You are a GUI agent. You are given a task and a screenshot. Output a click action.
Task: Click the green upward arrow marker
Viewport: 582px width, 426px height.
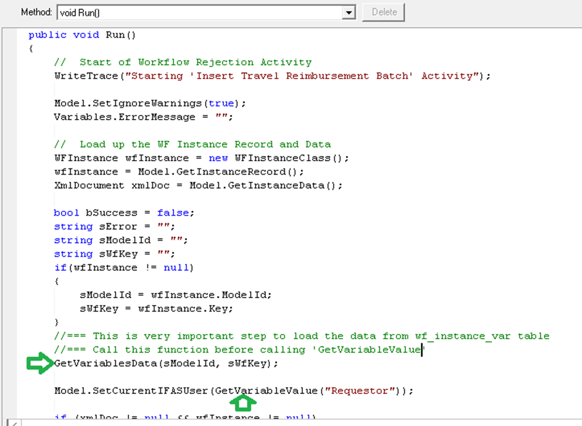pyautogui.click(x=245, y=402)
